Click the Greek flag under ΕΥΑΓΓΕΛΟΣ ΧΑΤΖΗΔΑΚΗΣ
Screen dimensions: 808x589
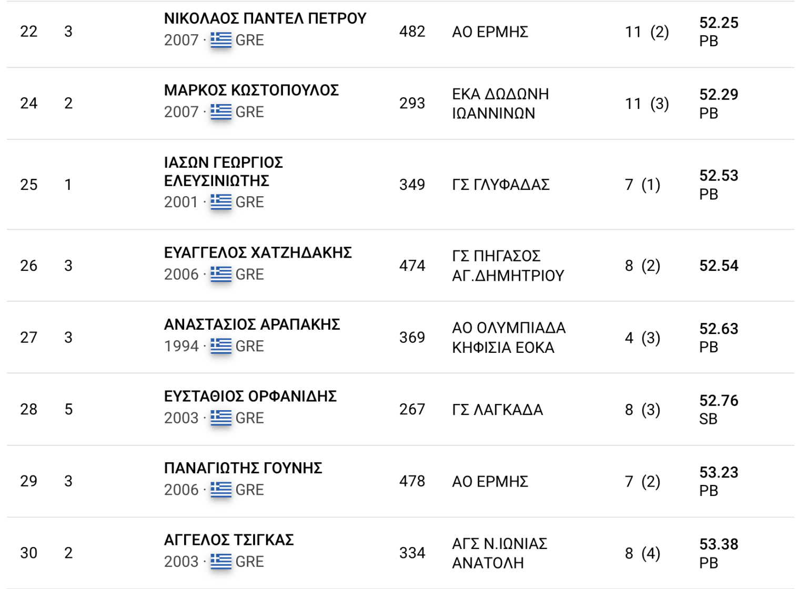tap(221, 274)
